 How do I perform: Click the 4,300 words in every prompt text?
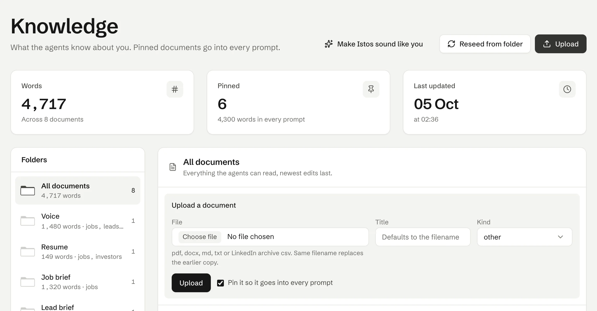pos(261,119)
